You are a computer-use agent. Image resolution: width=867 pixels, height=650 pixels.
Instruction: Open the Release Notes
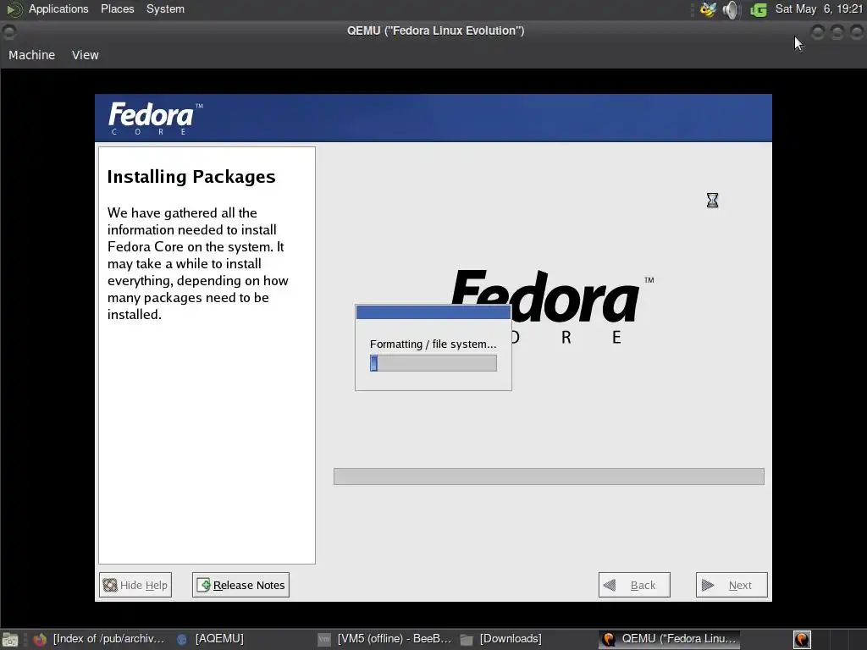pos(240,585)
